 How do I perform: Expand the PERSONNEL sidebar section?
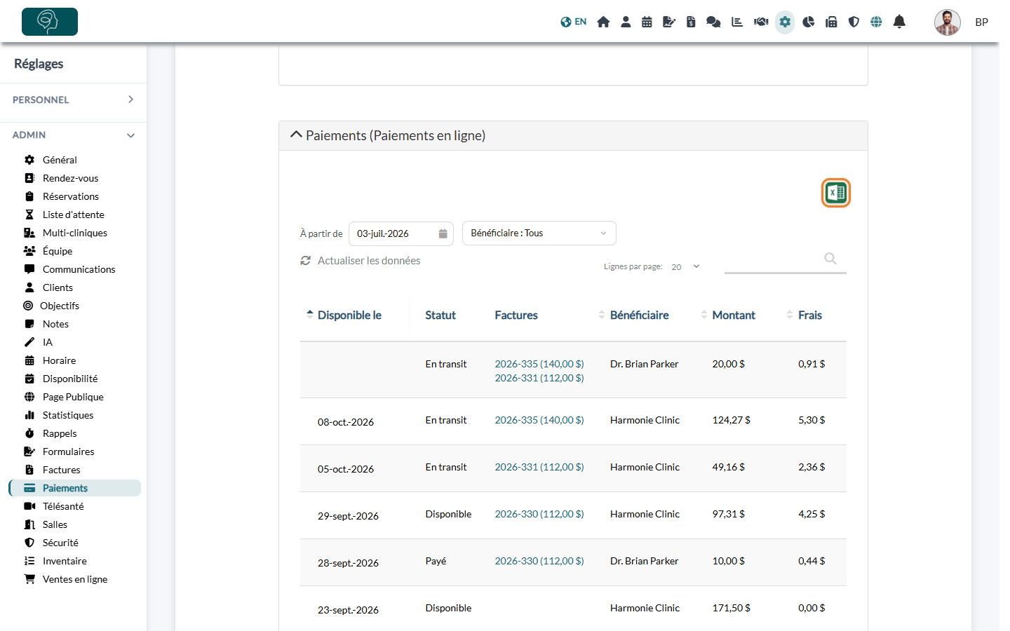[73, 100]
